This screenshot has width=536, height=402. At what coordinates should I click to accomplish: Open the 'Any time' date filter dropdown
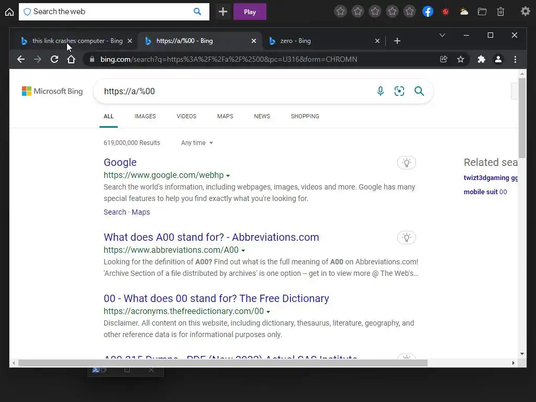point(197,143)
